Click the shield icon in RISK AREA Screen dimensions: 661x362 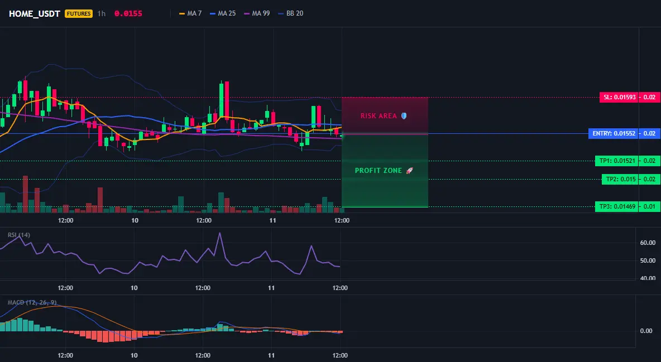pyautogui.click(x=404, y=115)
